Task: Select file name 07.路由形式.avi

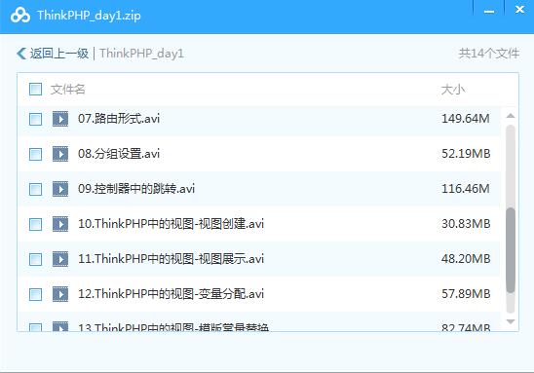Action: coord(119,119)
